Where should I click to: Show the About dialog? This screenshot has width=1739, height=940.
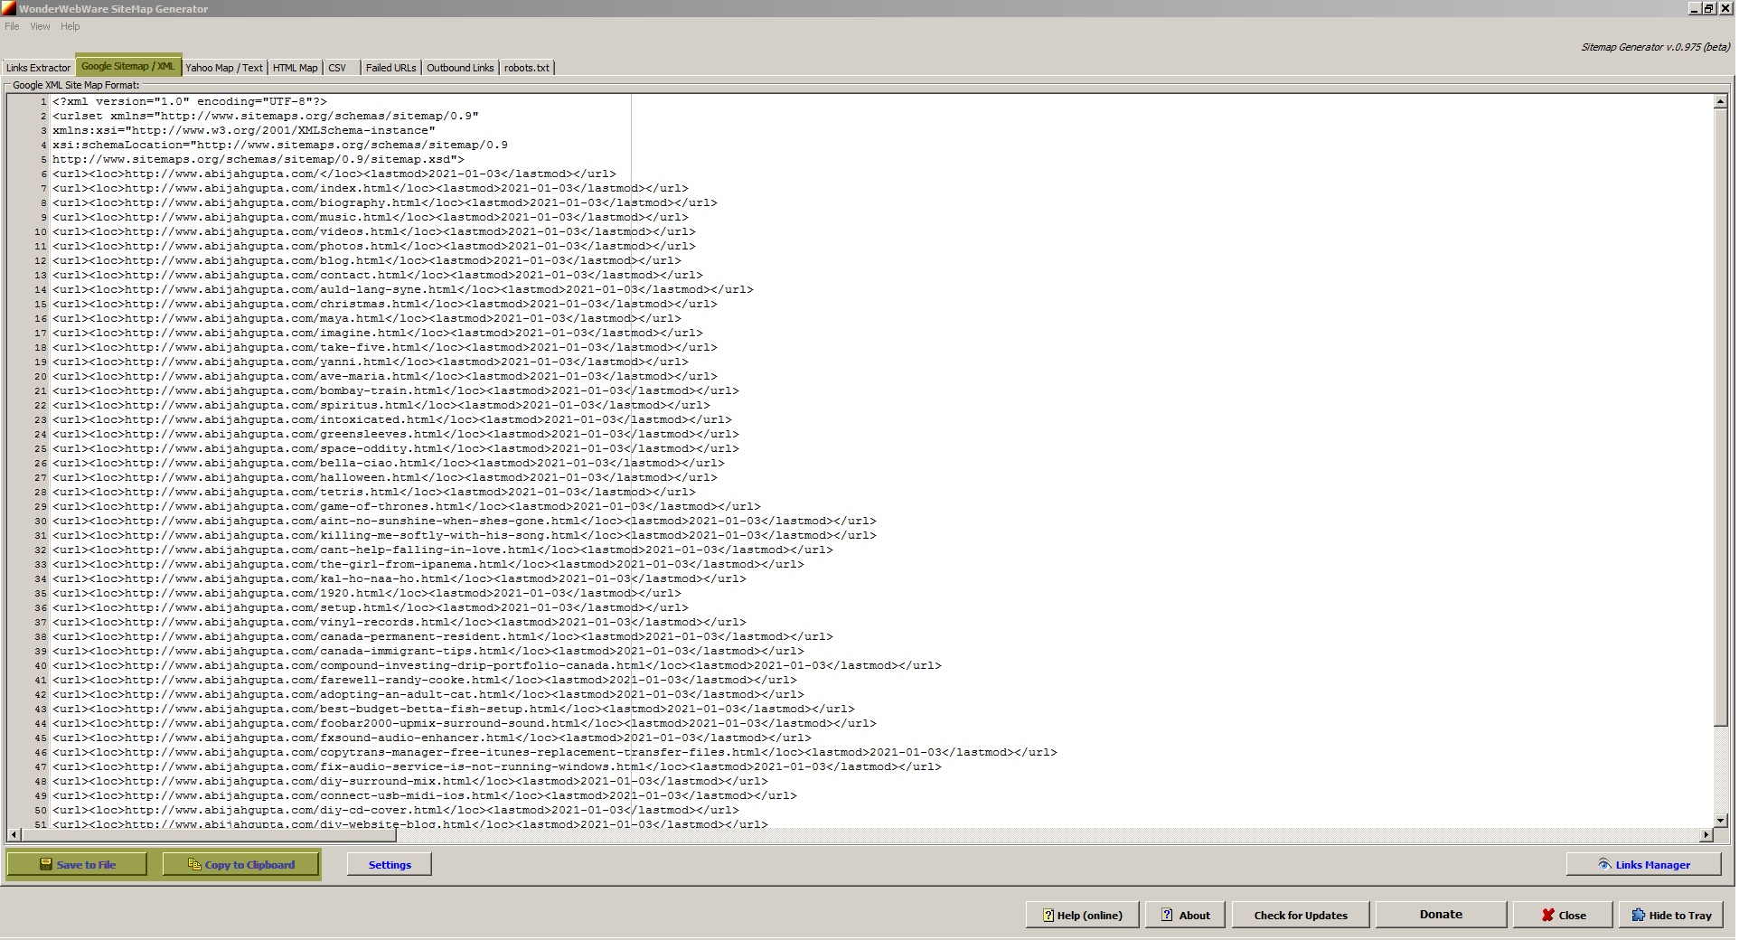tap(1185, 916)
